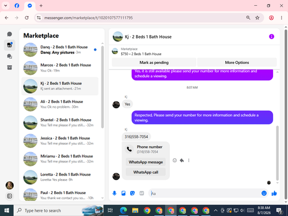Click the browser address bar URL
288x216 pixels.
(x=88, y=18)
